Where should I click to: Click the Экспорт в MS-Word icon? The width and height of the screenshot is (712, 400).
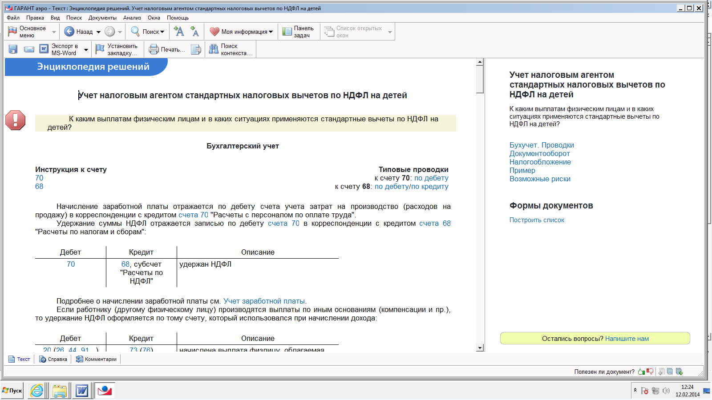point(44,49)
